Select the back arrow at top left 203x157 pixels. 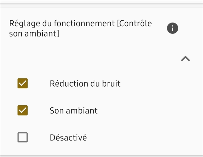[x=5, y=4]
